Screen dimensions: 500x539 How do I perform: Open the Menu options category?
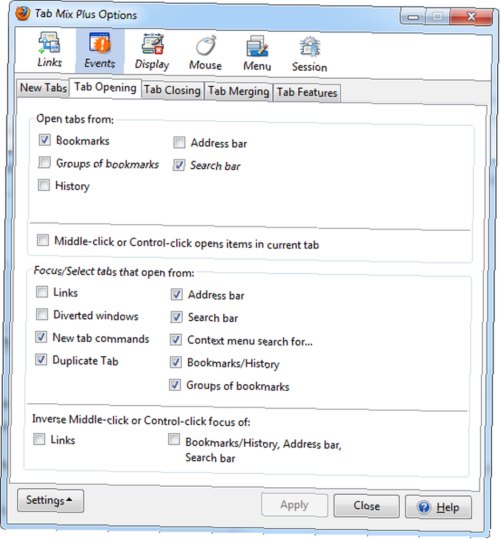click(x=257, y=53)
